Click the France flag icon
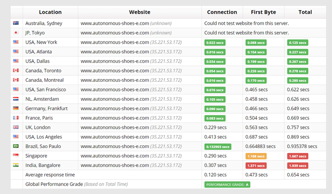This screenshot has height=194, width=332. point(16,118)
